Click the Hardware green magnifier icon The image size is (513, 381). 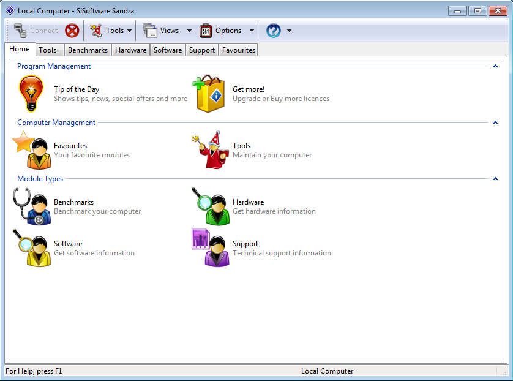(x=211, y=206)
